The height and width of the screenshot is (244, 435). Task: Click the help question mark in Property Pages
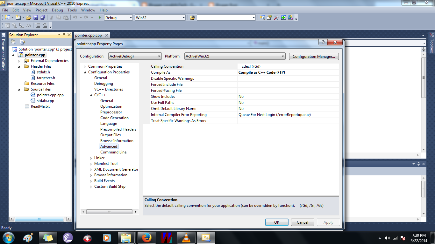323,42
